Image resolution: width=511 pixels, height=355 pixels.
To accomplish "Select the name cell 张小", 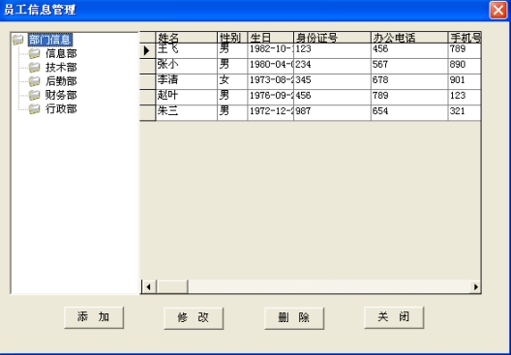I will pyautogui.click(x=187, y=66).
